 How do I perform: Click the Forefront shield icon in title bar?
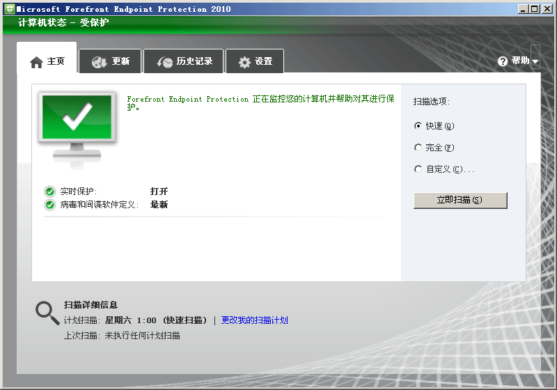[8, 9]
